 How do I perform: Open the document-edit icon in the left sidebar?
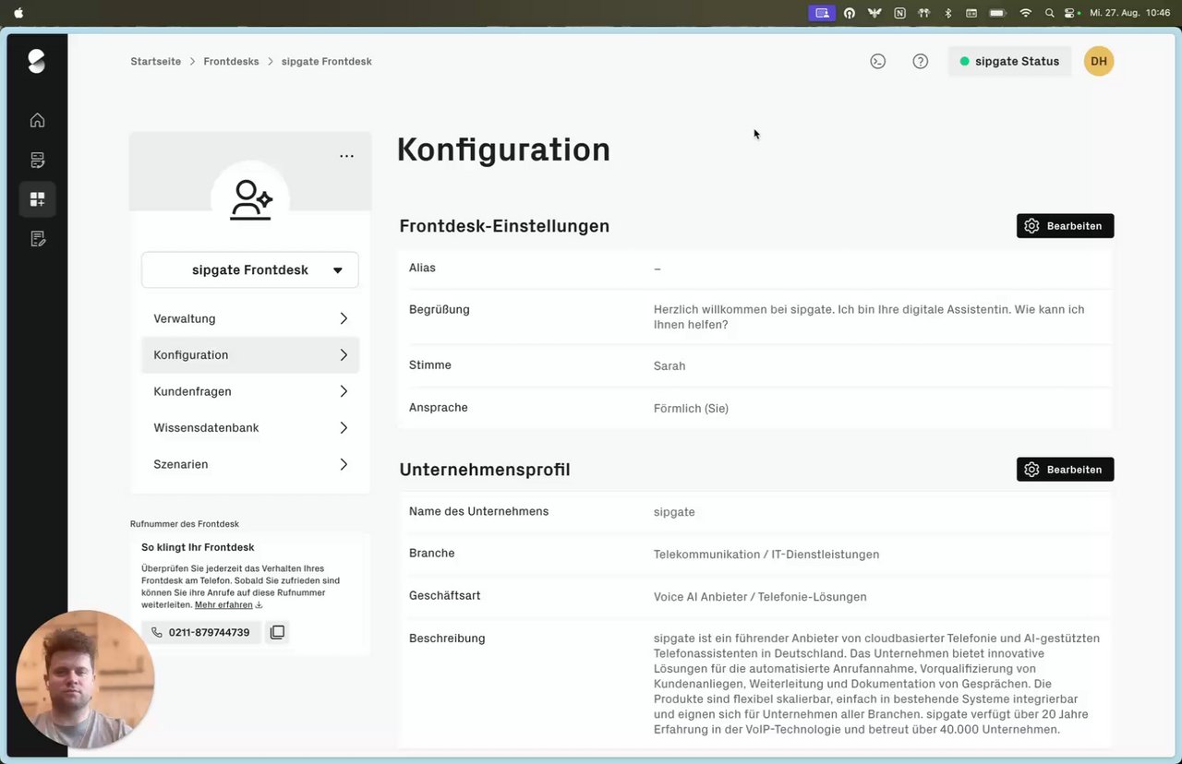pyautogui.click(x=37, y=239)
